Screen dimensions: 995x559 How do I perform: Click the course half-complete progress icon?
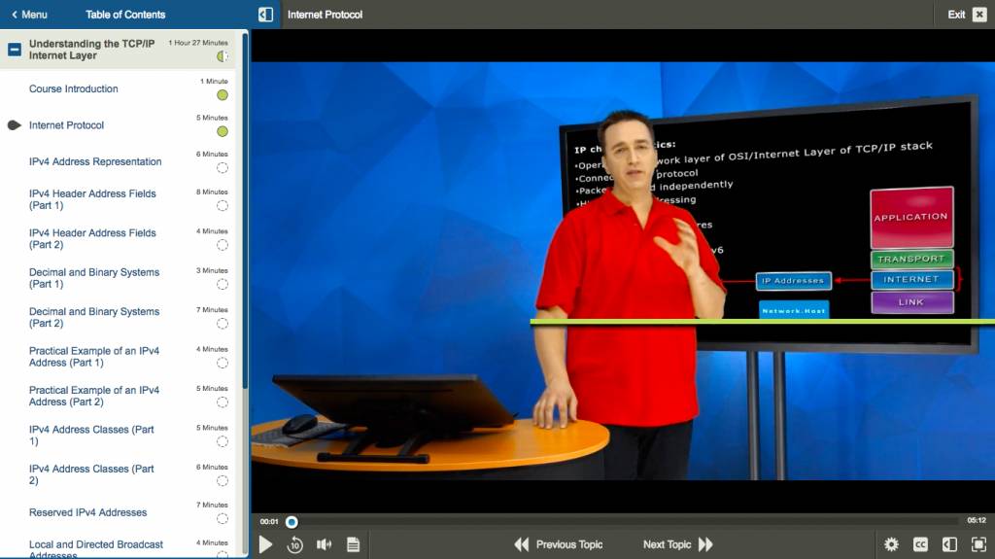[x=223, y=56]
